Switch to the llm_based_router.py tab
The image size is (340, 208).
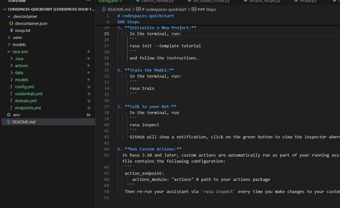pos(211,1)
